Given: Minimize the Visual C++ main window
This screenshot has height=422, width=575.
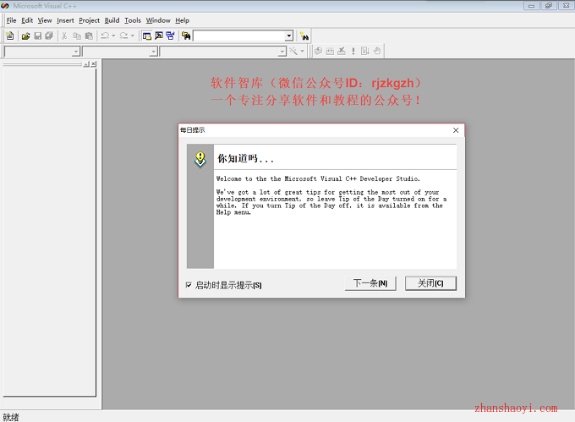Looking at the screenshot, I should click(531, 6).
